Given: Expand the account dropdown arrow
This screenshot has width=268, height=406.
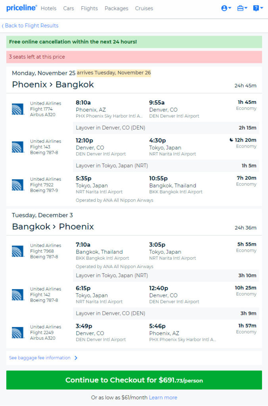Looking at the screenshot, I should click(230, 8).
